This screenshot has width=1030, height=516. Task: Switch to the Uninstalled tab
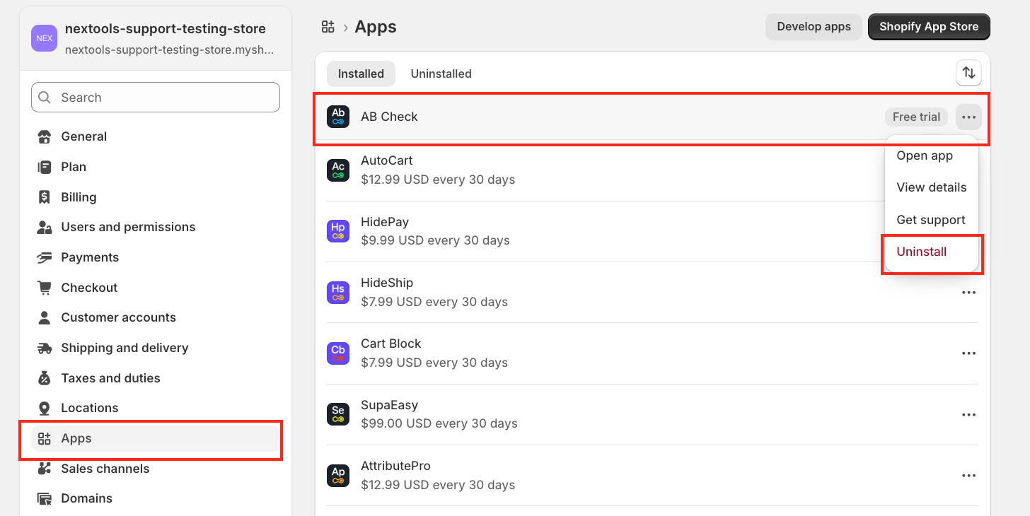[441, 74]
